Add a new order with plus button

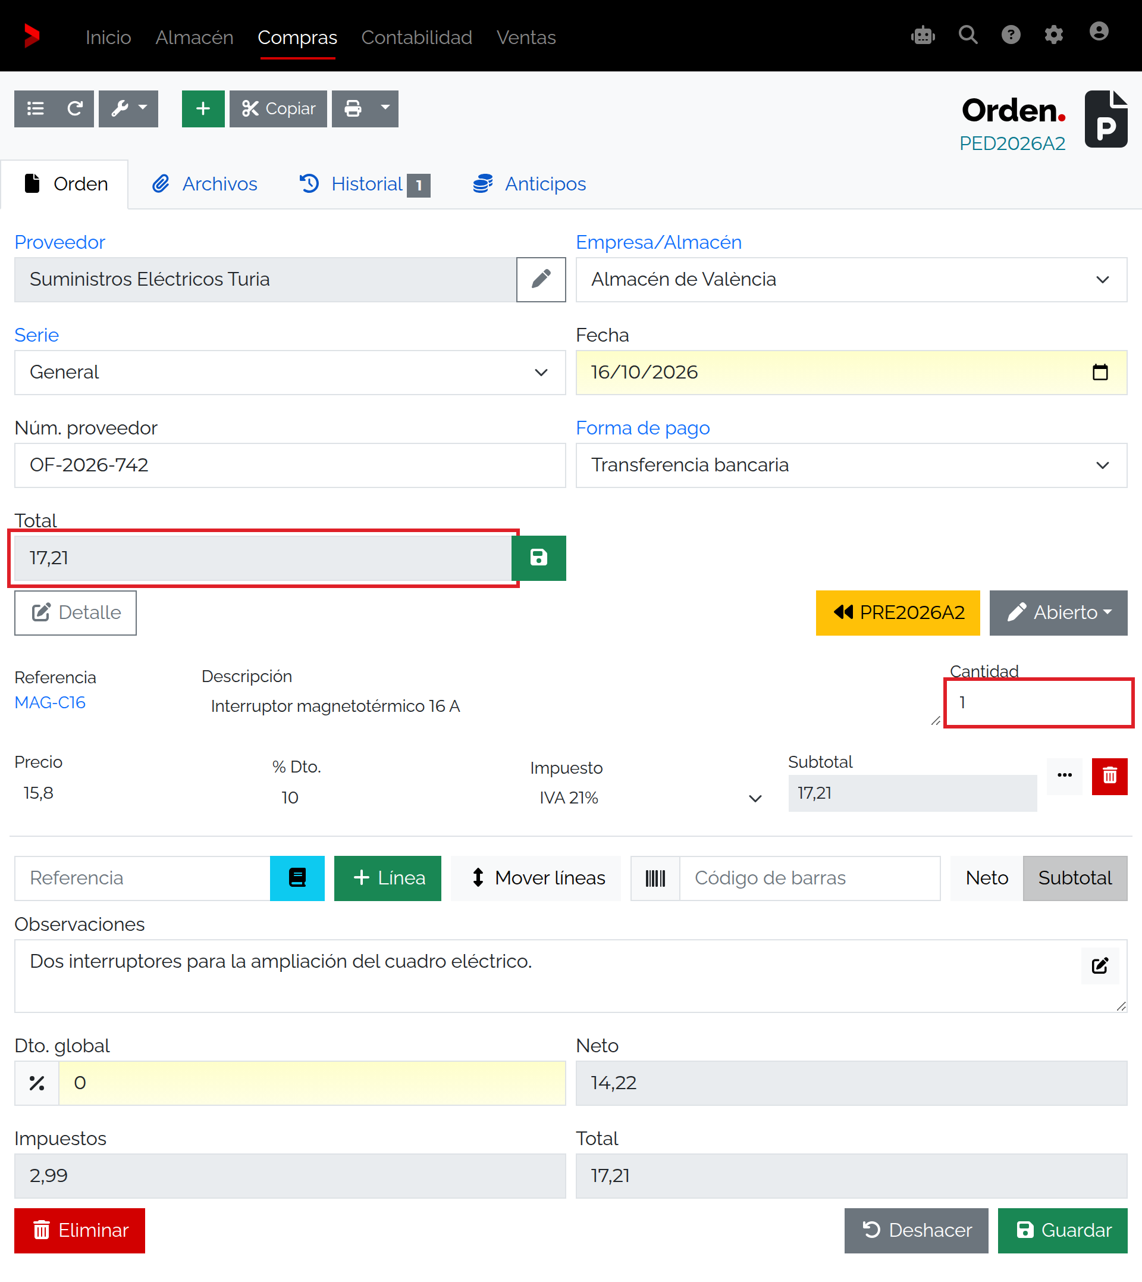pos(203,108)
